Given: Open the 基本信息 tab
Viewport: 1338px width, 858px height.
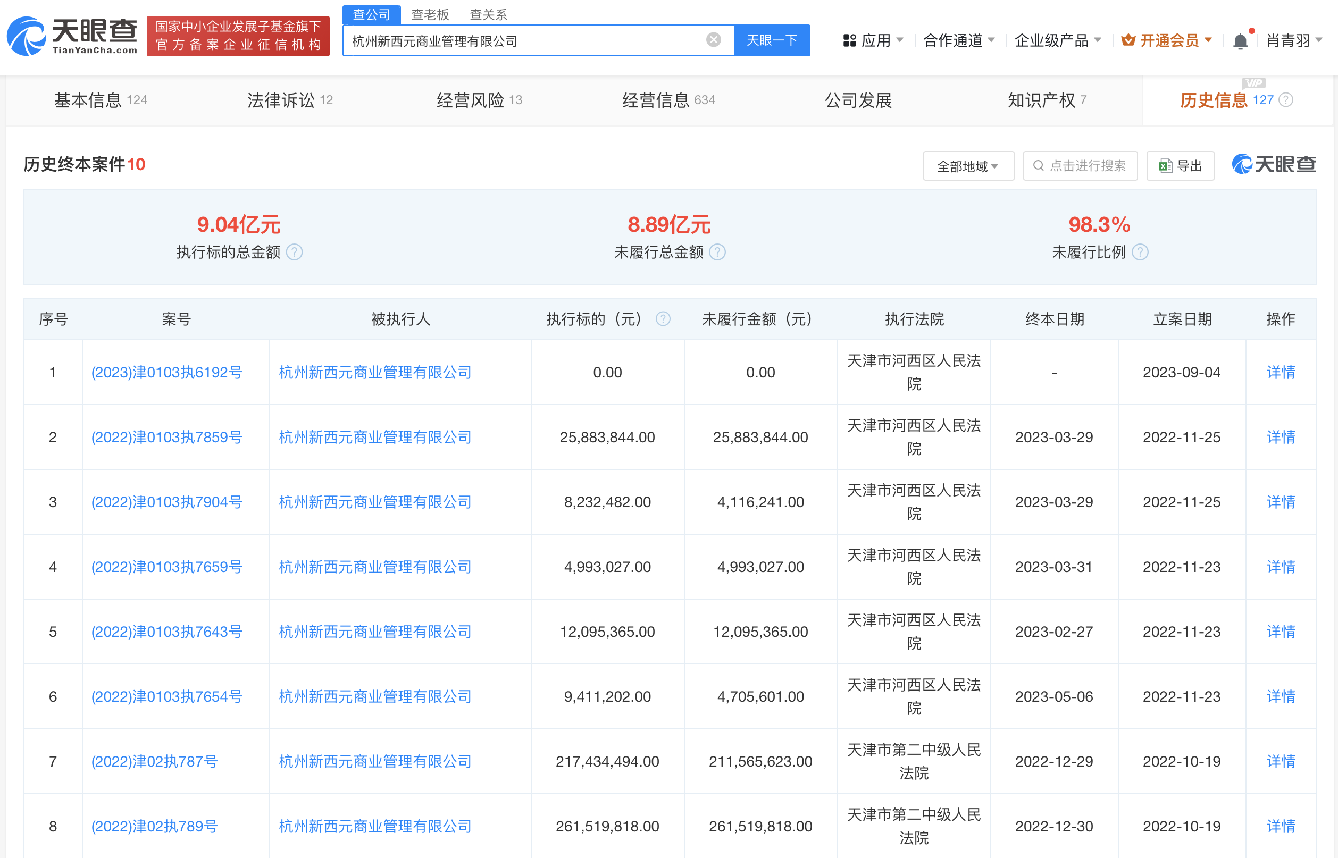Looking at the screenshot, I should click(101, 100).
